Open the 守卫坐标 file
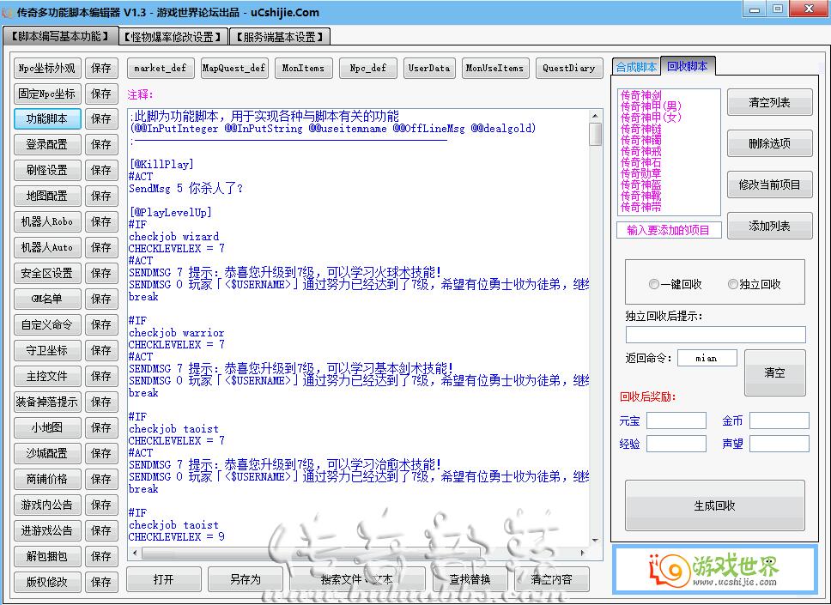The height and width of the screenshot is (605, 831). (x=47, y=350)
